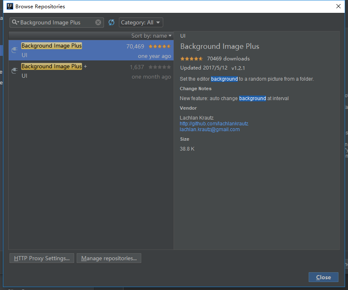Click 'one year ago' in first row
The width and height of the screenshot is (348, 290).
[155, 56]
